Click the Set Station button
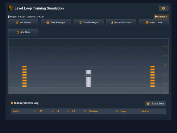Viewport: 177px width, 133px height. (23, 23)
